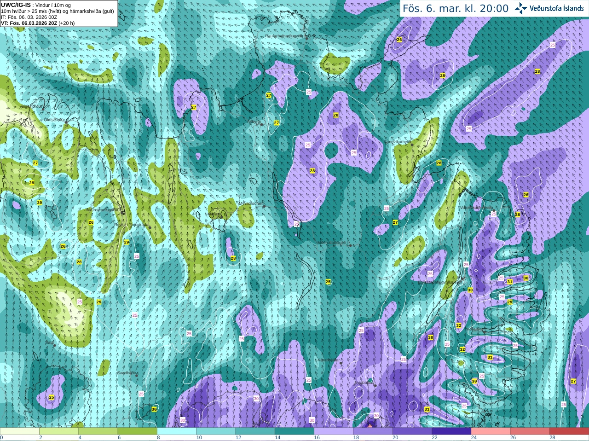589x441 pixels.
Task: Click the Mývatnsöræfi station label
Action: point(251,203)
